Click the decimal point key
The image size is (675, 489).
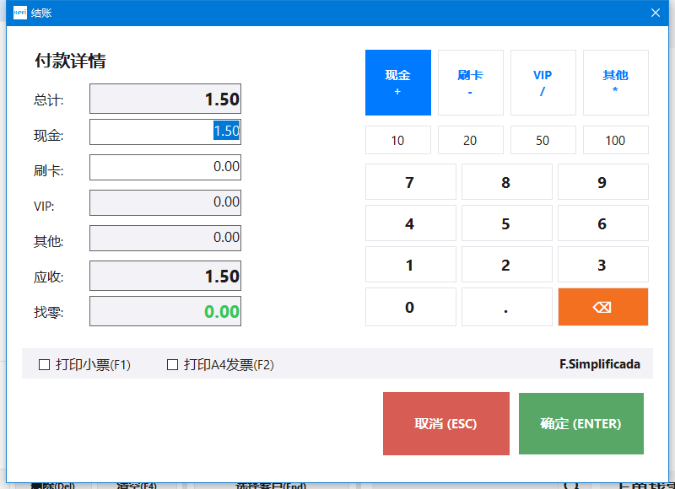coord(507,307)
